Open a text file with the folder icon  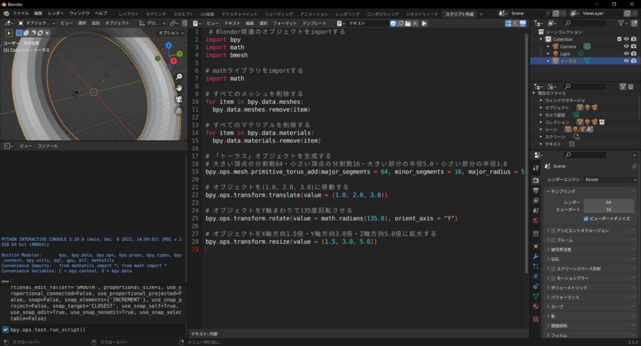pyautogui.click(x=408, y=23)
